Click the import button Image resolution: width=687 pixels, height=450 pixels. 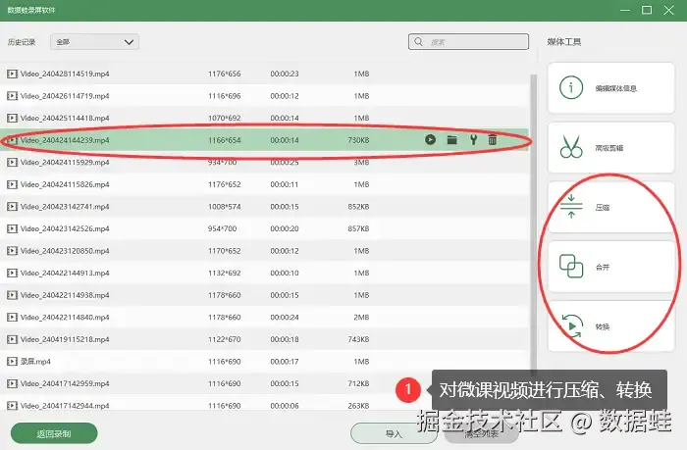tap(394, 433)
